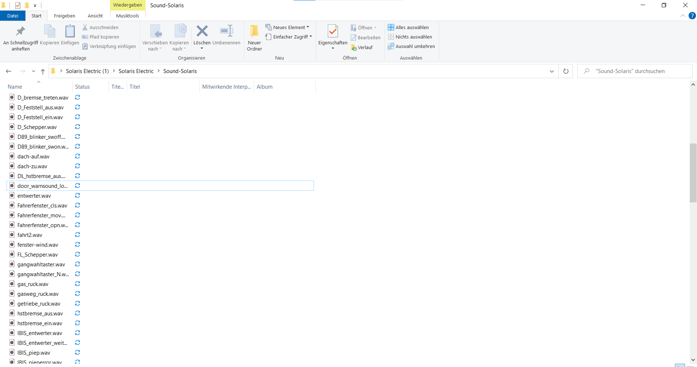Open the address bar history dropdown
Image resolution: width=697 pixels, height=367 pixels.
[552, 71]
